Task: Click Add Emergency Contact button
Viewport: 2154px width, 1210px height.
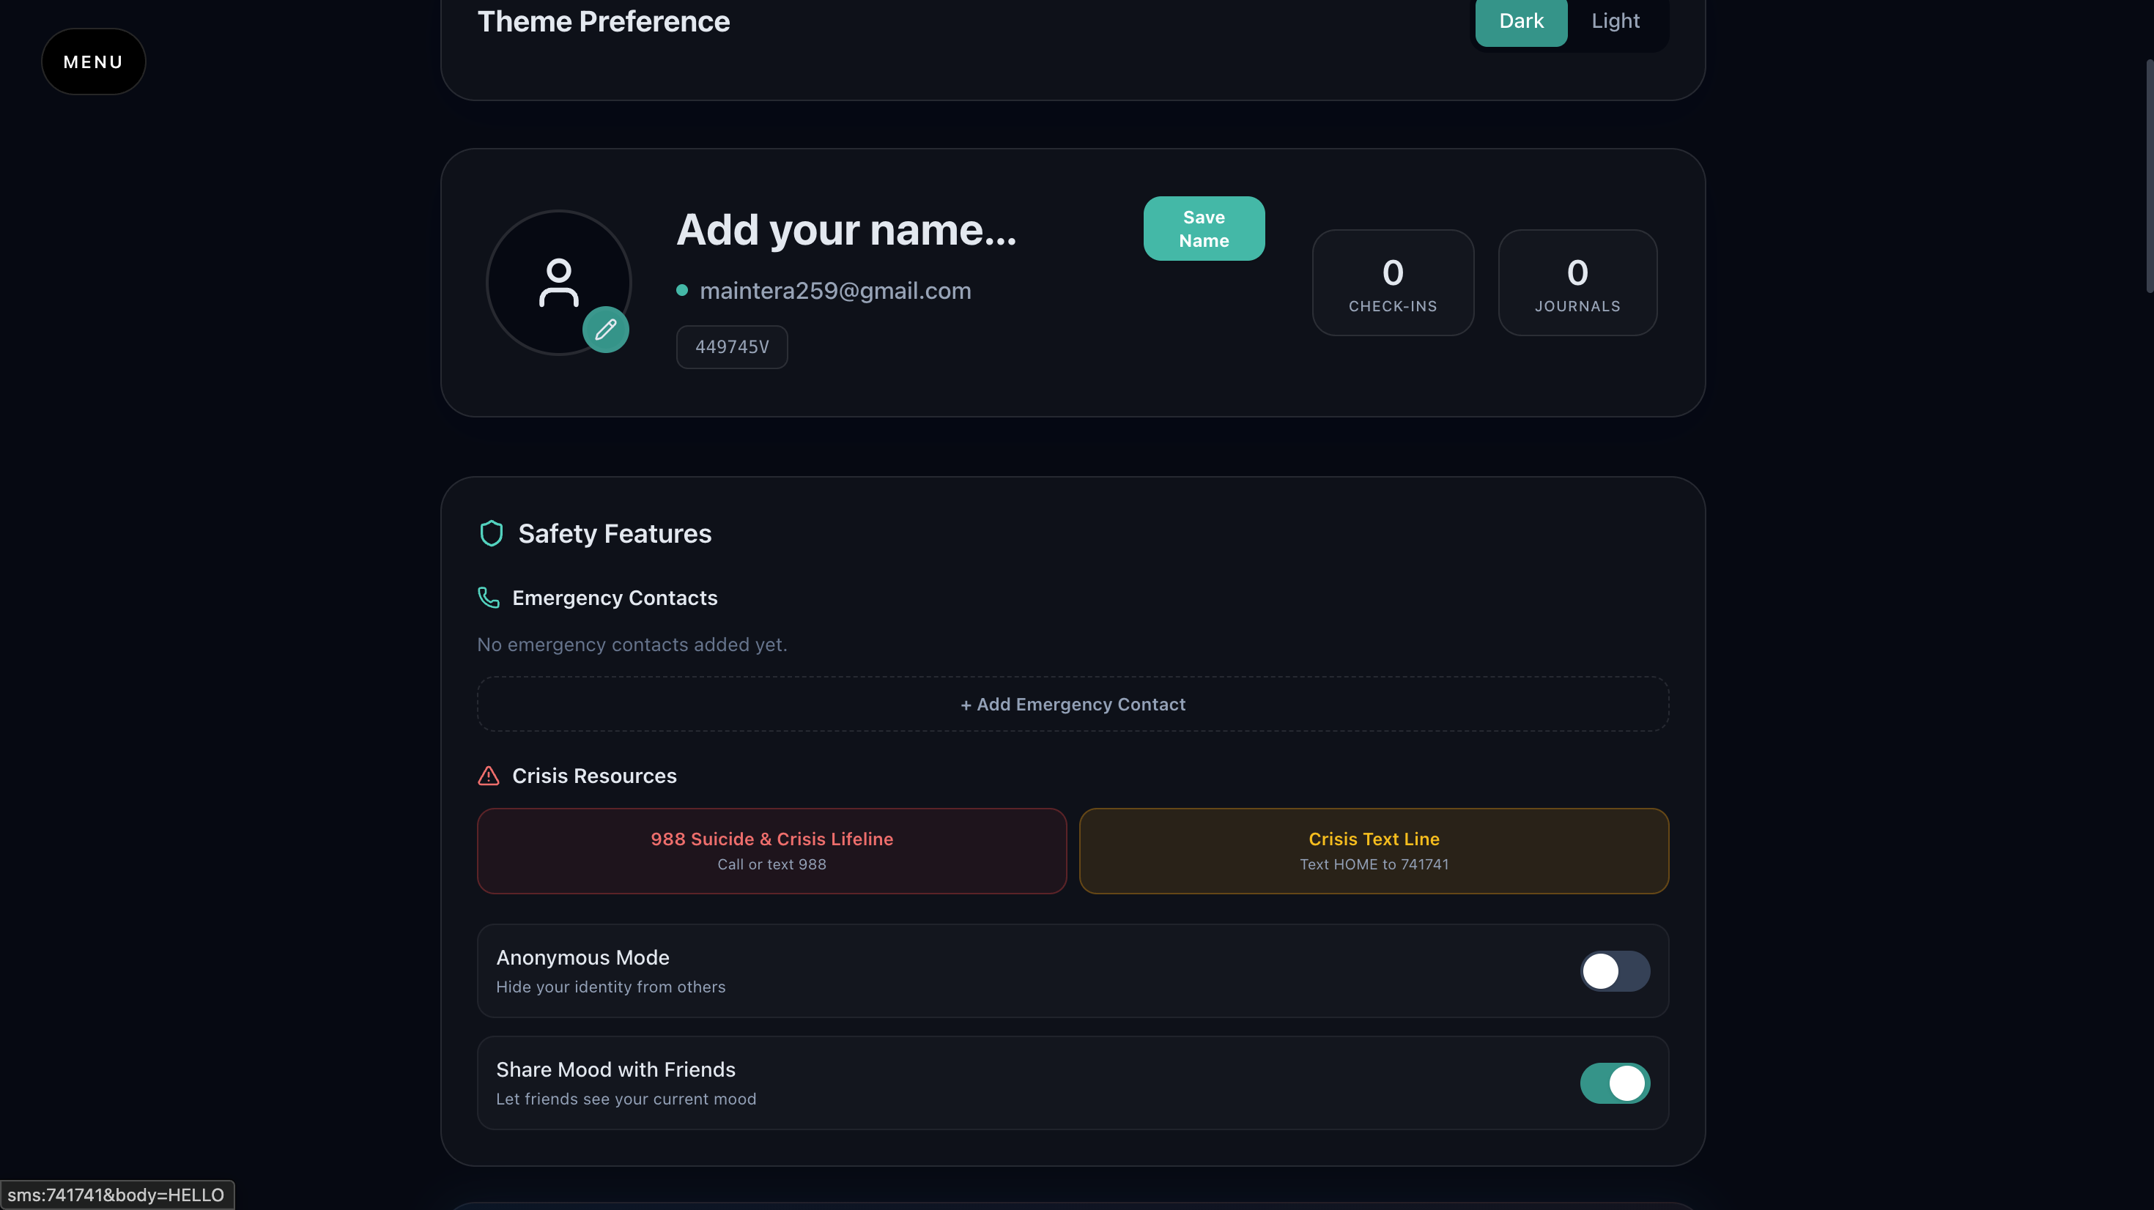Action: tap(1073, 704)
